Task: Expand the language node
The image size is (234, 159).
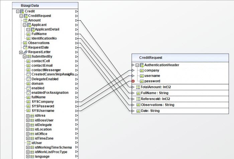Action: tap(28, 157)
